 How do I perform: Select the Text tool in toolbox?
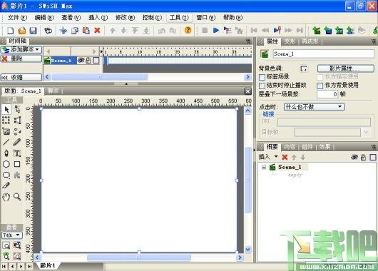[x=17, y=153]
